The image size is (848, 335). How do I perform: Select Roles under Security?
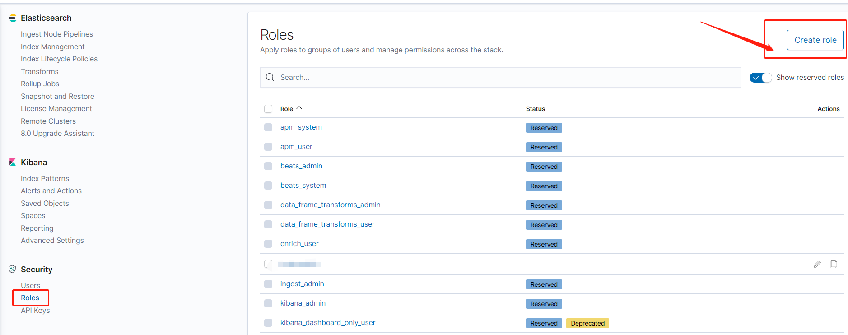30,298
